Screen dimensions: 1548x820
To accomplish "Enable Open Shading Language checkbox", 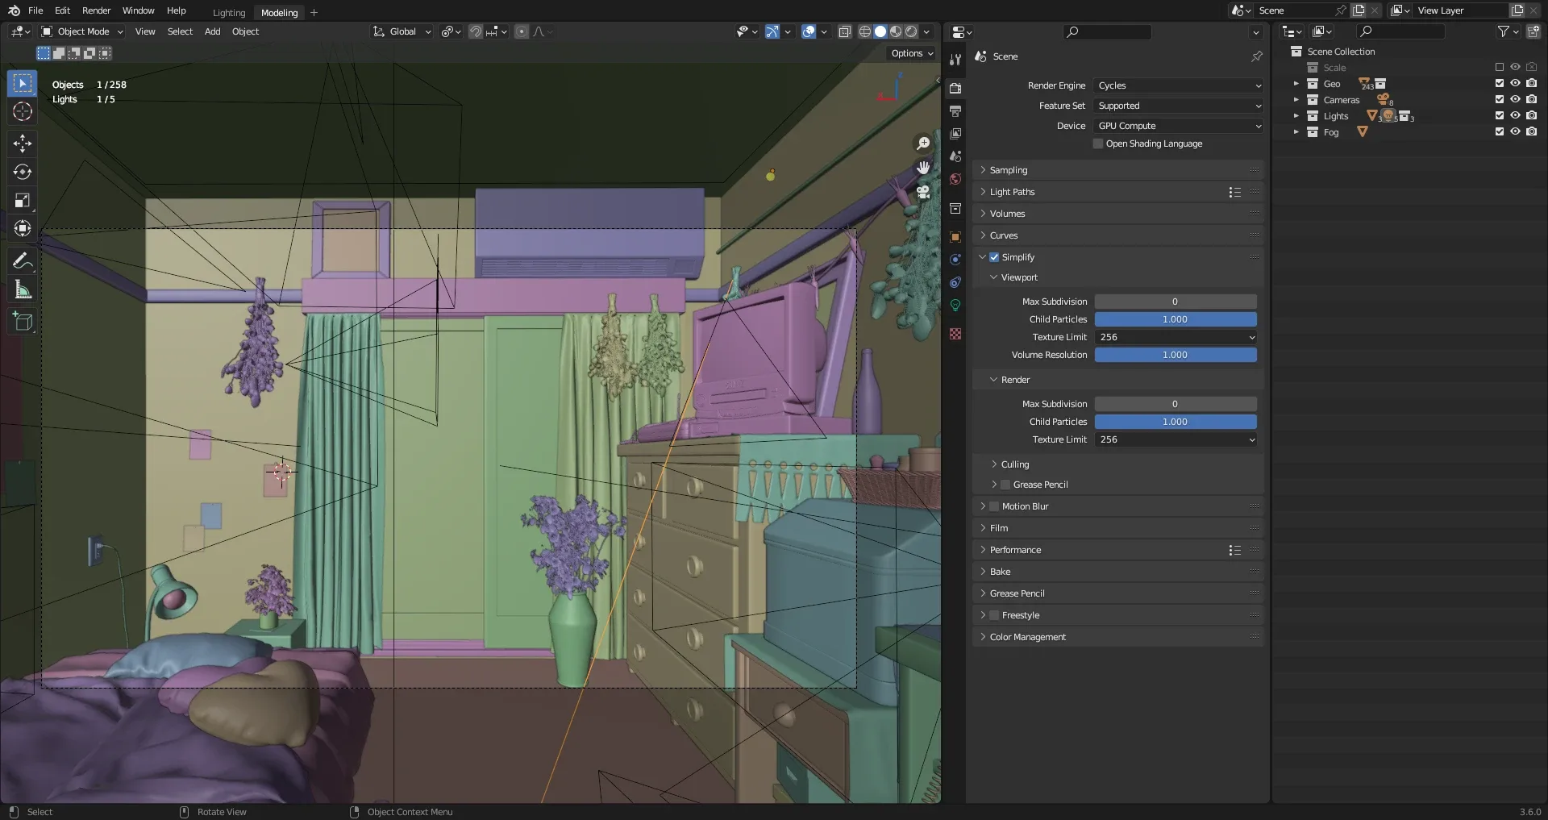I will click(1098, 144).
